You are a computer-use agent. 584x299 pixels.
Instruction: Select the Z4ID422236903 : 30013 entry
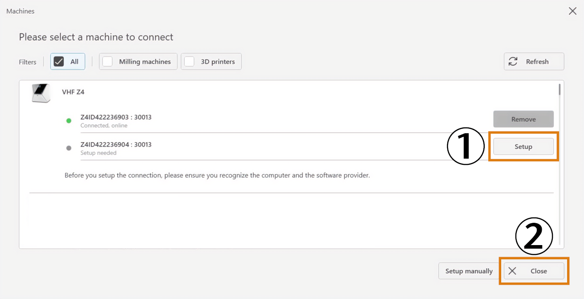[116, 117]
